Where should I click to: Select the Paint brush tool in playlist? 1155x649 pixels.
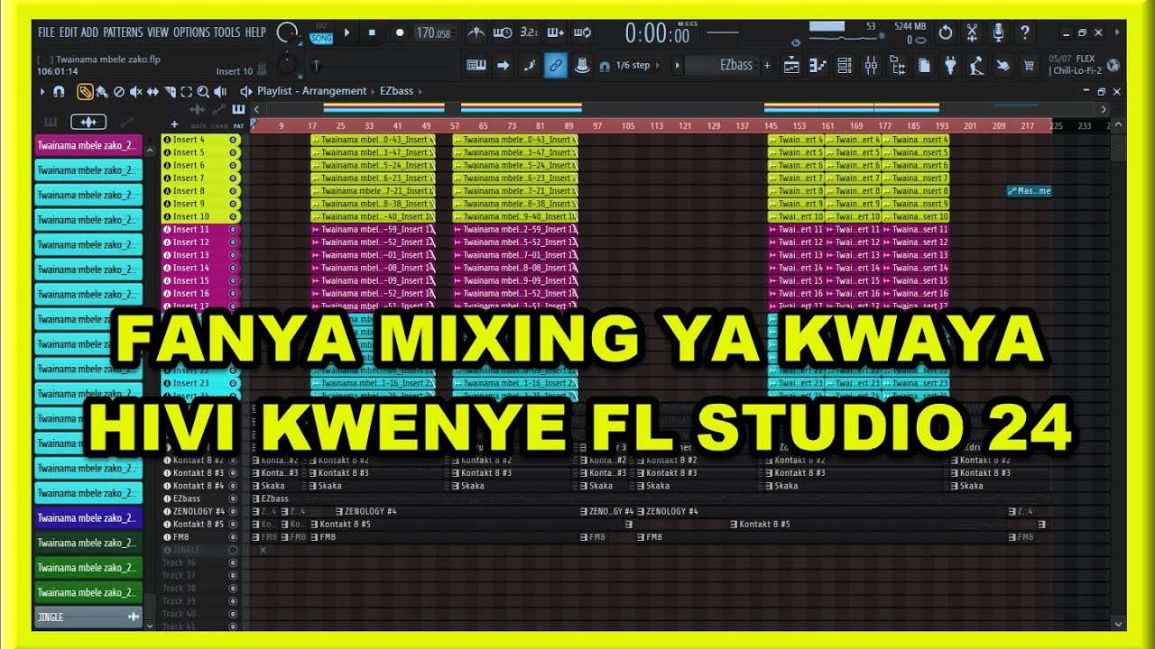[102, 91]
